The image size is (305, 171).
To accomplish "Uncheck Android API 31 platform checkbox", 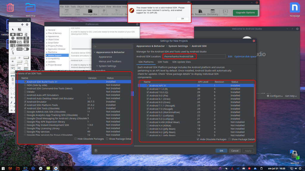I will pos(148,85).
